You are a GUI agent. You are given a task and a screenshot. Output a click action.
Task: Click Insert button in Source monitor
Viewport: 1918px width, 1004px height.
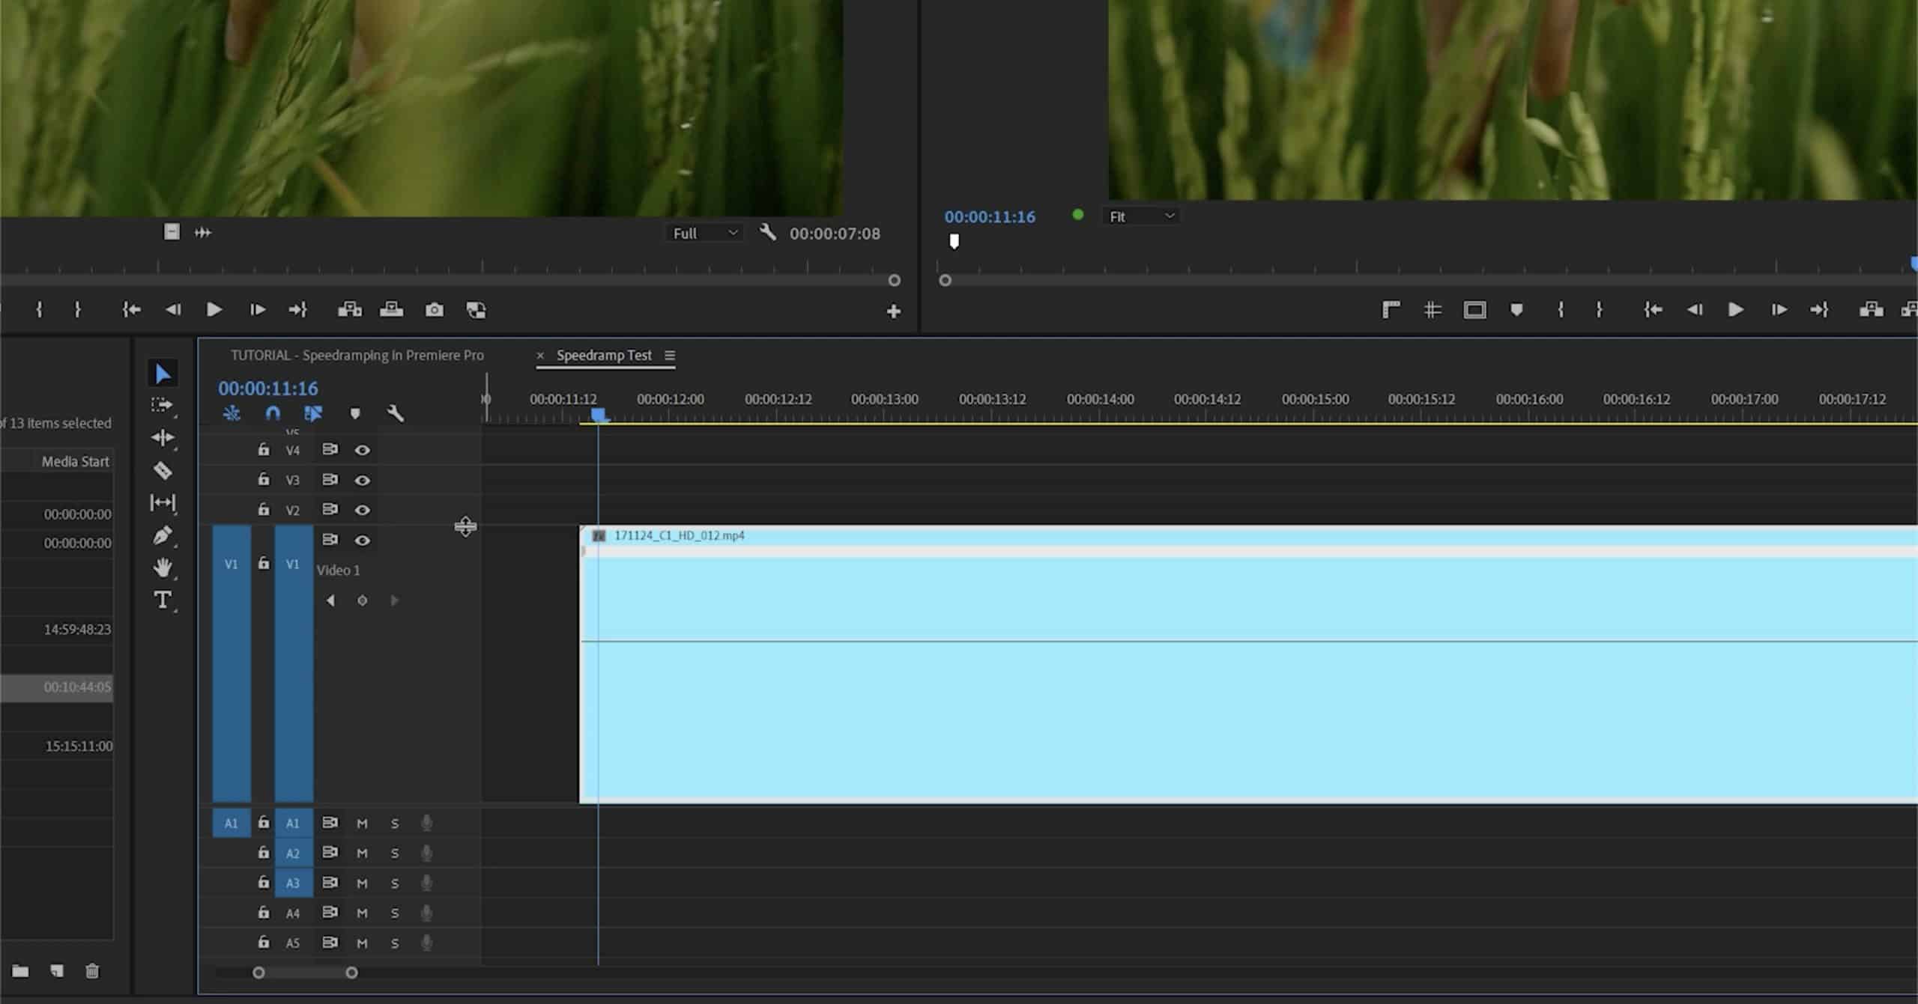click(x=350, y=310)
